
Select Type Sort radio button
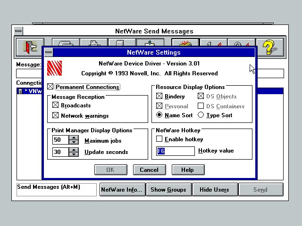coord(201,115)
